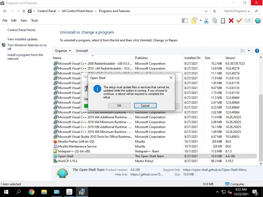This screenshot has width=263, height=197.
Task: Click the Refresh button in address bar
Action: tap(214, 11)
